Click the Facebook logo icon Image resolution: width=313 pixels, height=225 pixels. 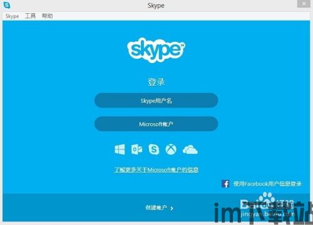[225, 184]
